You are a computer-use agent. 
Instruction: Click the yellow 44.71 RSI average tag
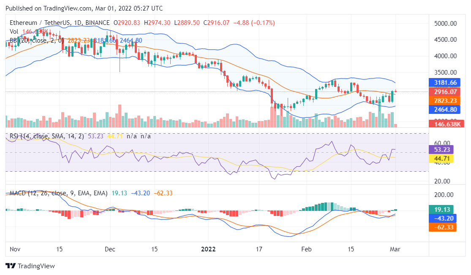click(441, 159)
